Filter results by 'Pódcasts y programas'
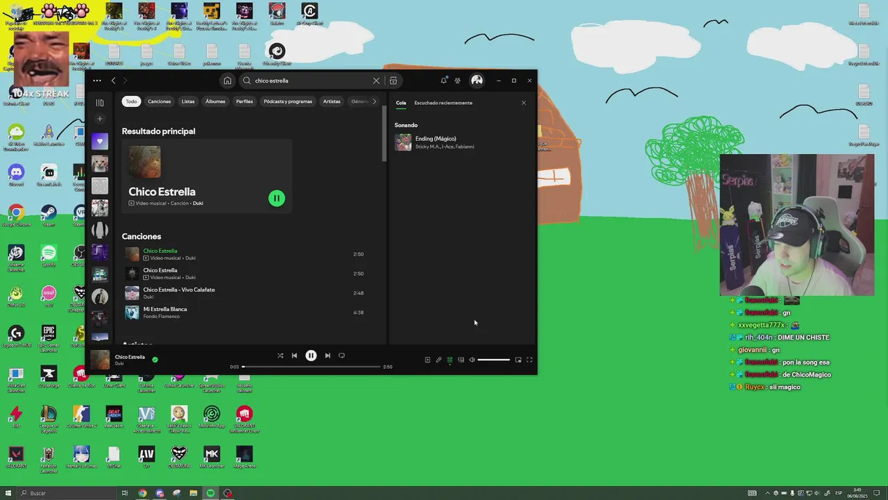 pos(288,101)
